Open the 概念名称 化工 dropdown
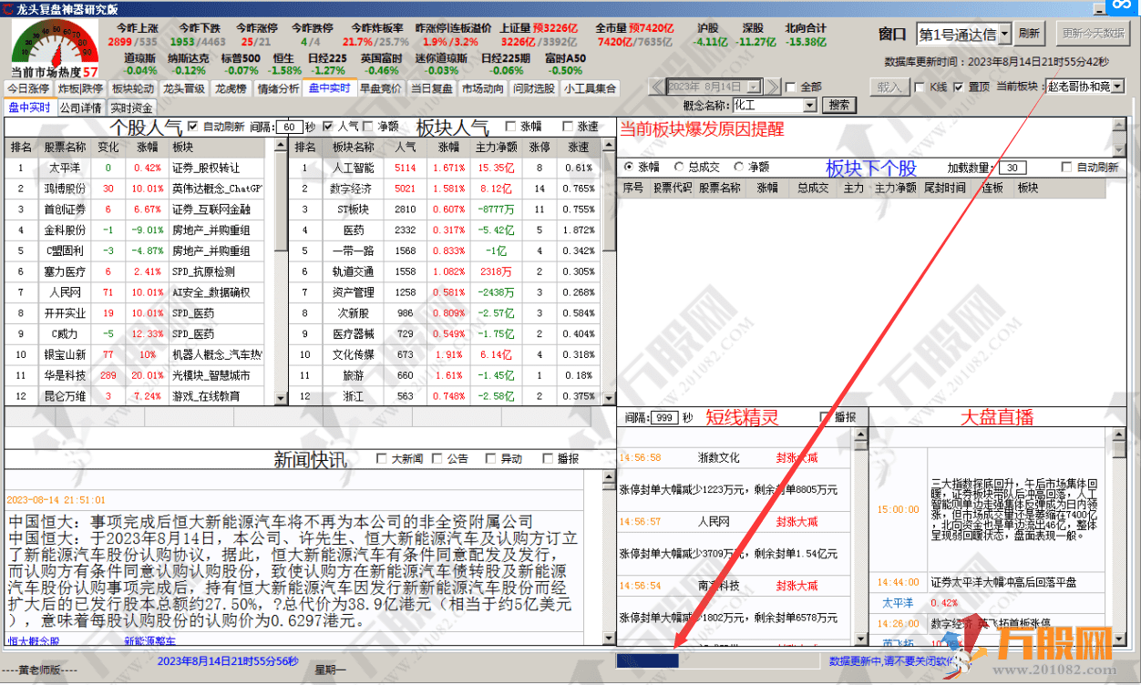Image resolution: width=1141 pixels, height=685 pixels. point(809,106)
